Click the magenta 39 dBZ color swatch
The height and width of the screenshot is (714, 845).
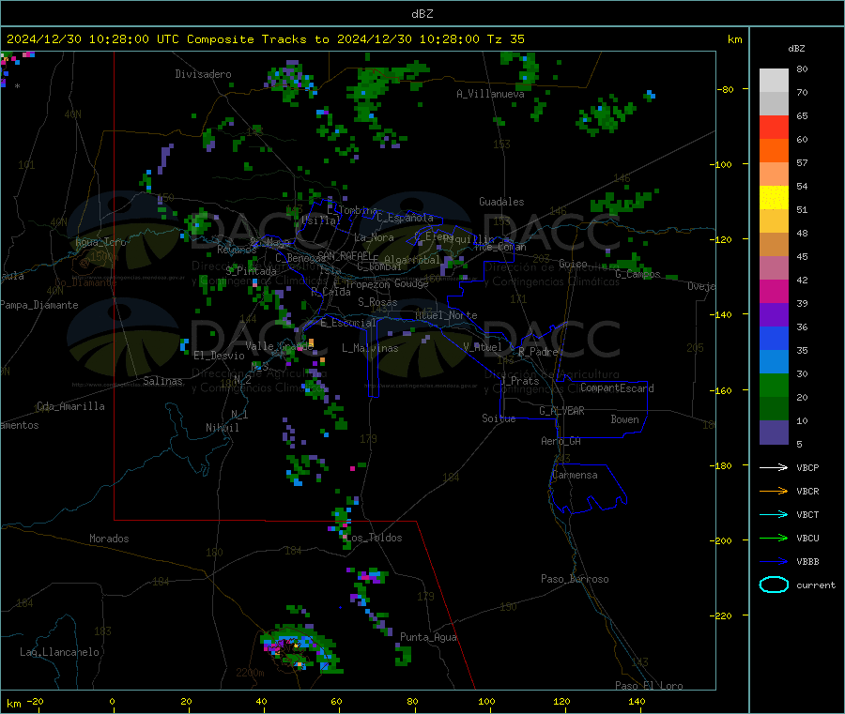point(774,291)
